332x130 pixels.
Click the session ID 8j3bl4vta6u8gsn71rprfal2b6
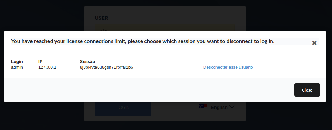106,67
